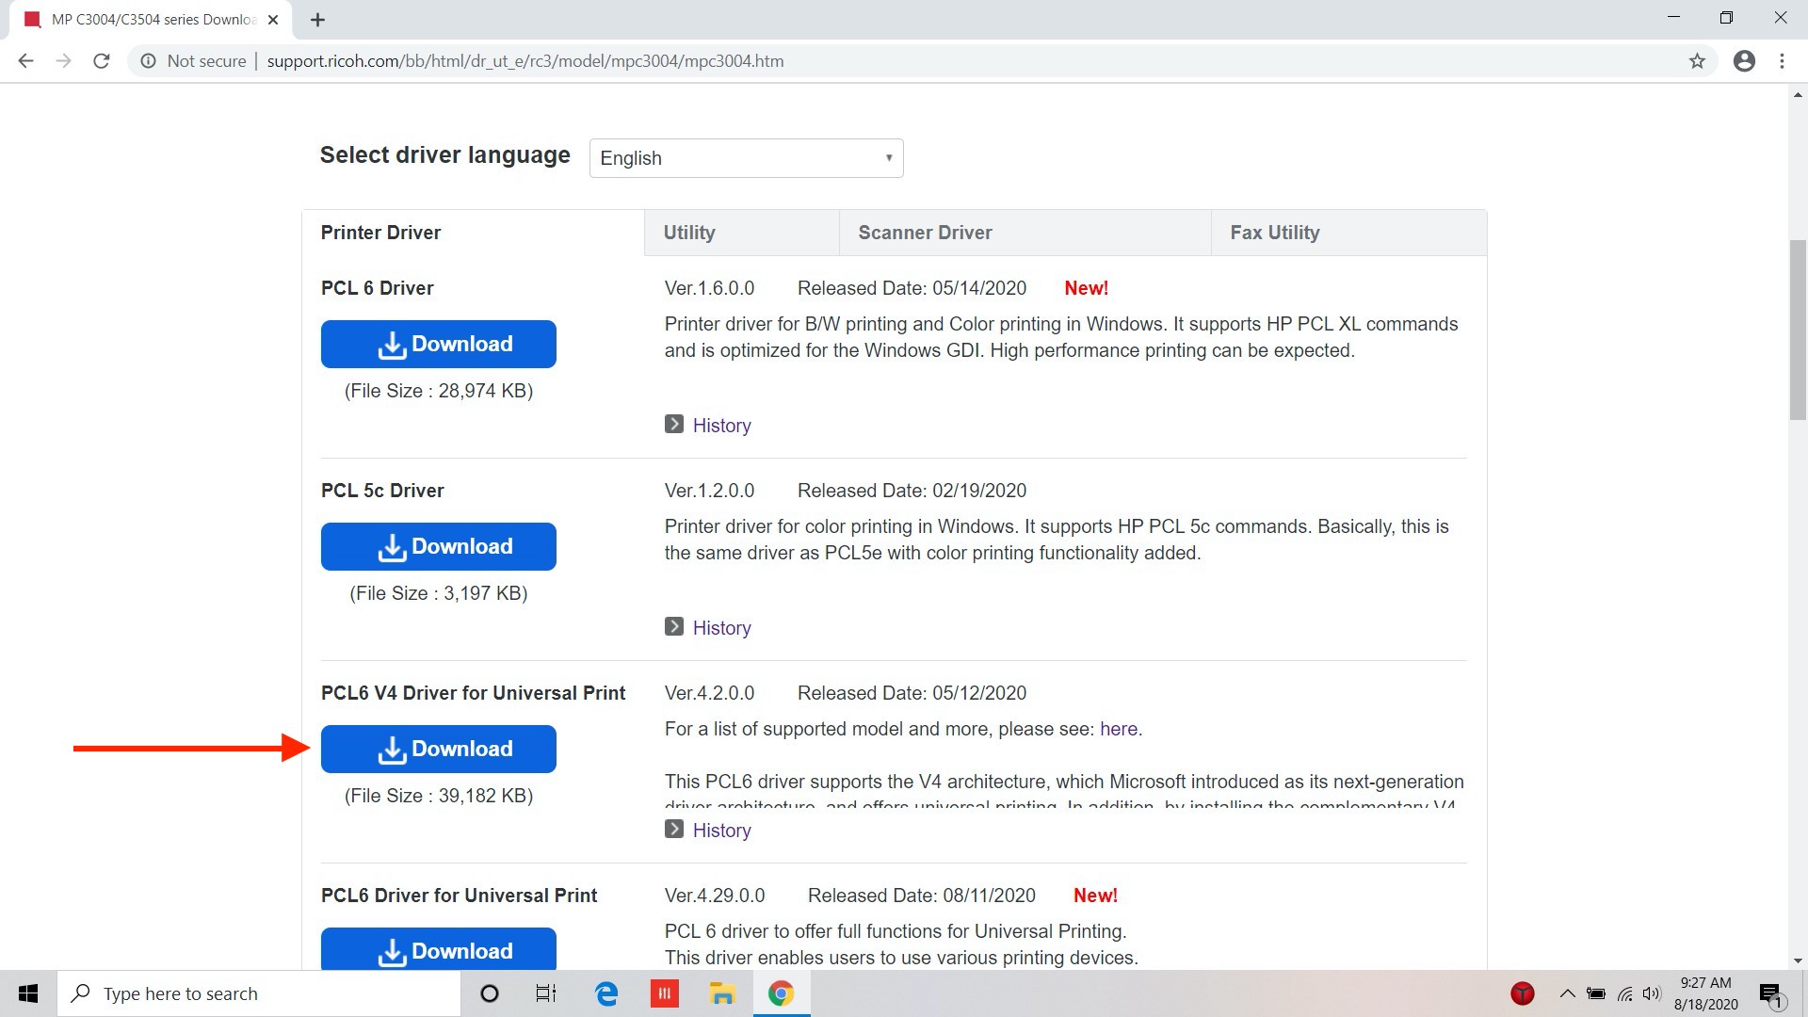
Task: Expand History for PCL 5c Driver
Action: (708, 628)
